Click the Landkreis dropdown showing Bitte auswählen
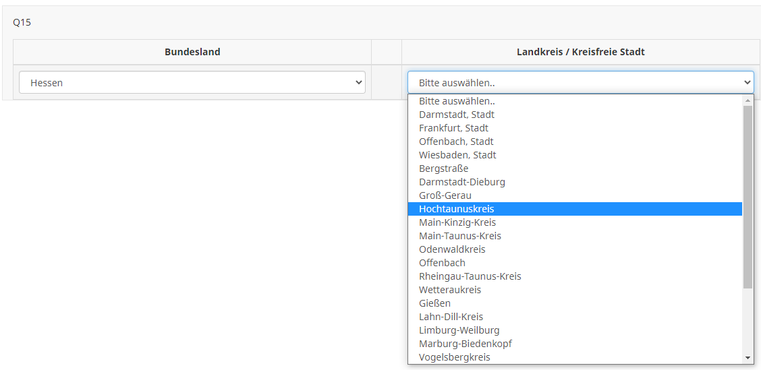The width and height of the screenshot is (761, 370). pyautogui.click(x=580, y=83)
